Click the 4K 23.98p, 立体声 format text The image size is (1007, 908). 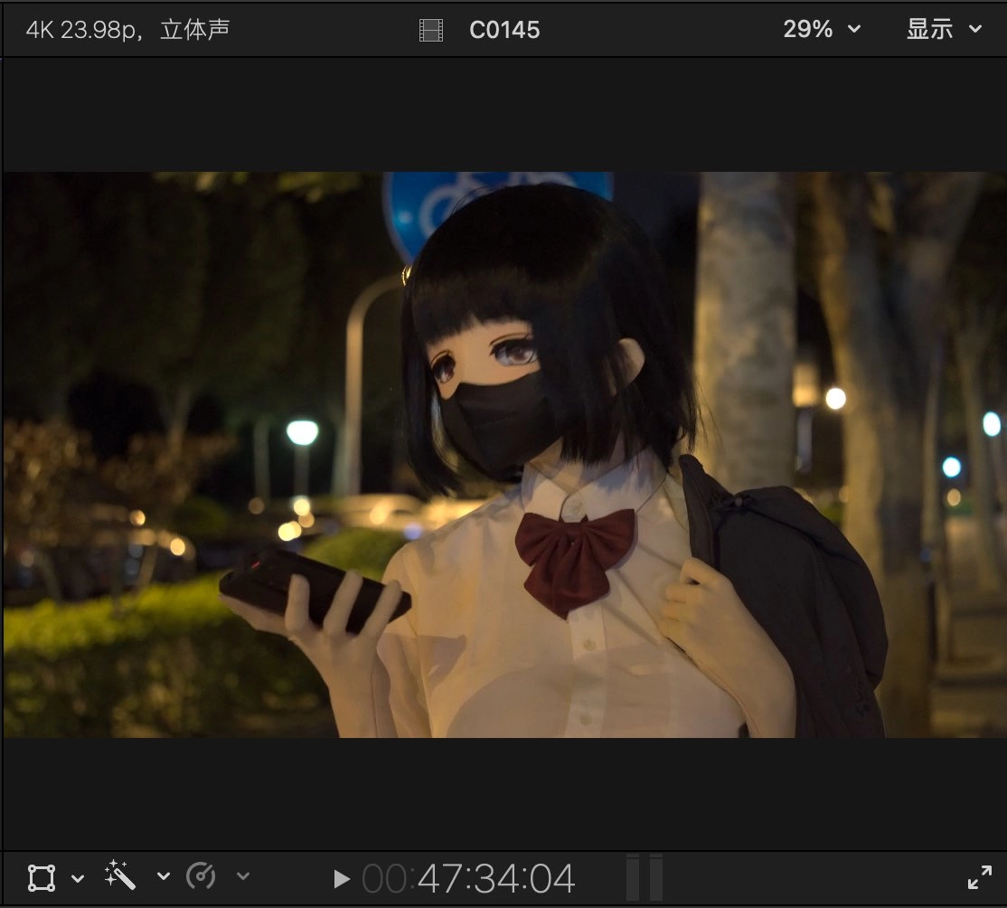click(x=127, y=30)
